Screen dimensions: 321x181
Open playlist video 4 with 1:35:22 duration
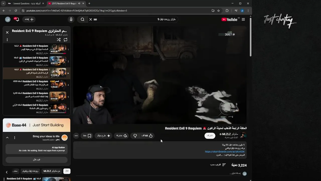pyautogui.click(x=36, y=85)
